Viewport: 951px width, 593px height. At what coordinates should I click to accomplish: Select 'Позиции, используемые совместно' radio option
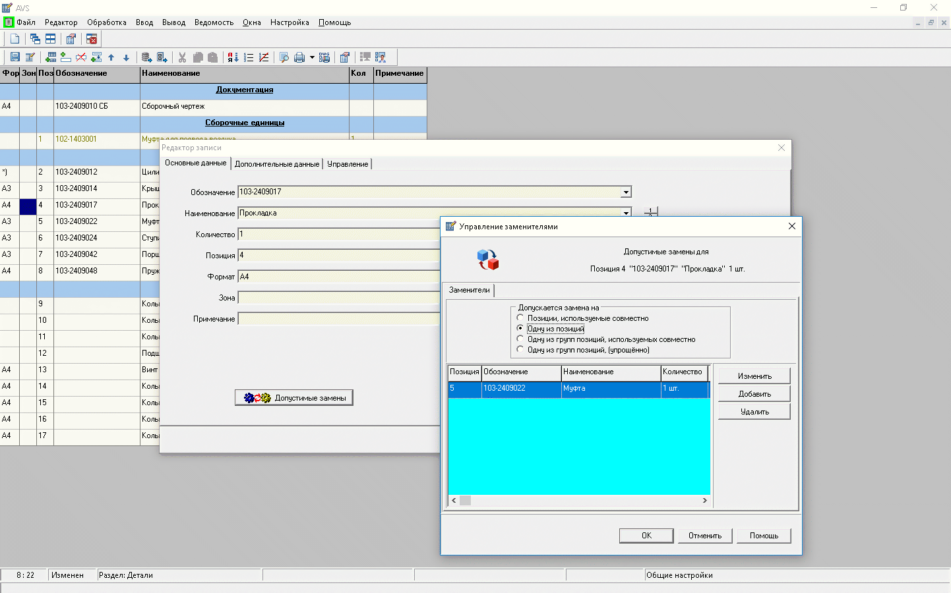(520, 318)
